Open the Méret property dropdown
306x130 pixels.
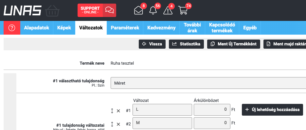click(208, 83)
